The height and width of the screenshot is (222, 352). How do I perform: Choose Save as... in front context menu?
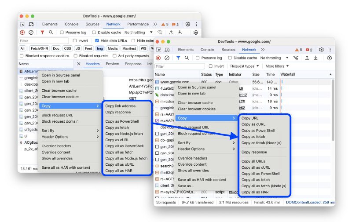point(186,186)
